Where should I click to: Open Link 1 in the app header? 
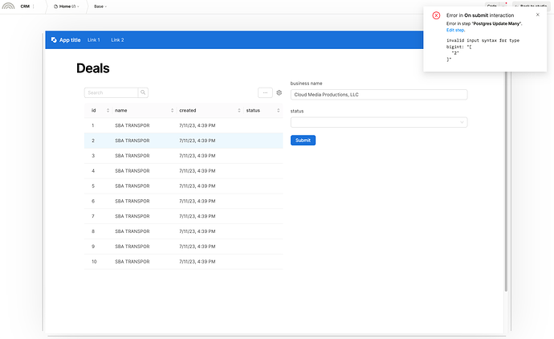pos(94,40)
